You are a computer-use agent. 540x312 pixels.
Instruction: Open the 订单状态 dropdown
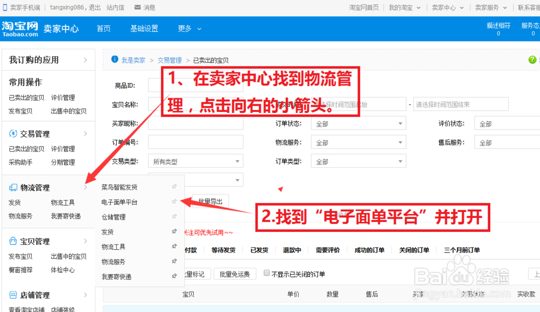pos(359,123)
